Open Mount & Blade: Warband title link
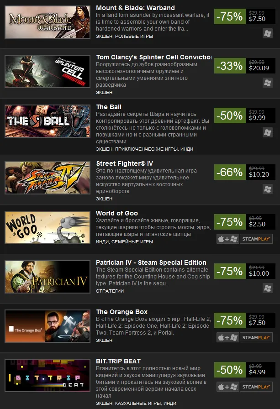Screen dimensions: 280x409 135,8
